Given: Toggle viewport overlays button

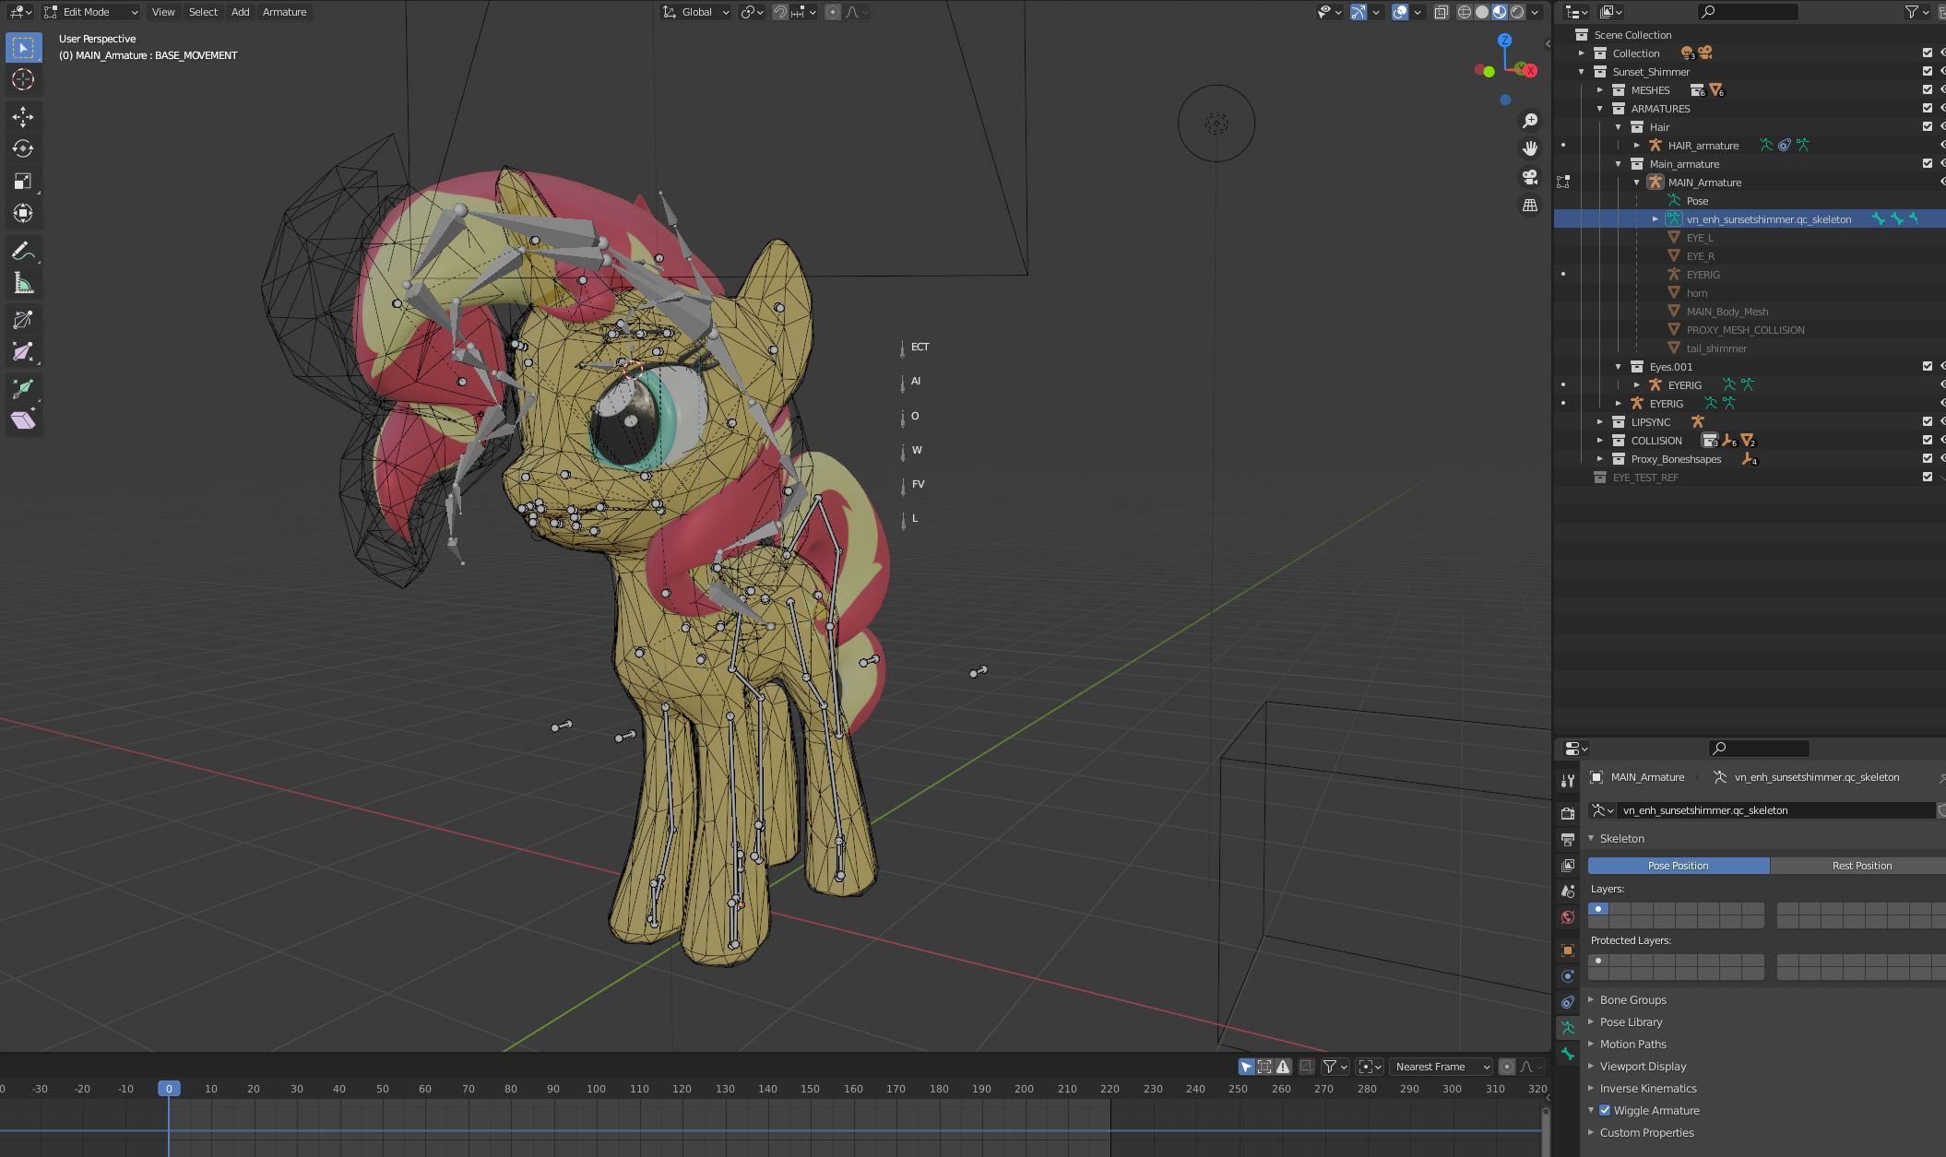Looking at the screenshot, I should (x=1400, y=12).
